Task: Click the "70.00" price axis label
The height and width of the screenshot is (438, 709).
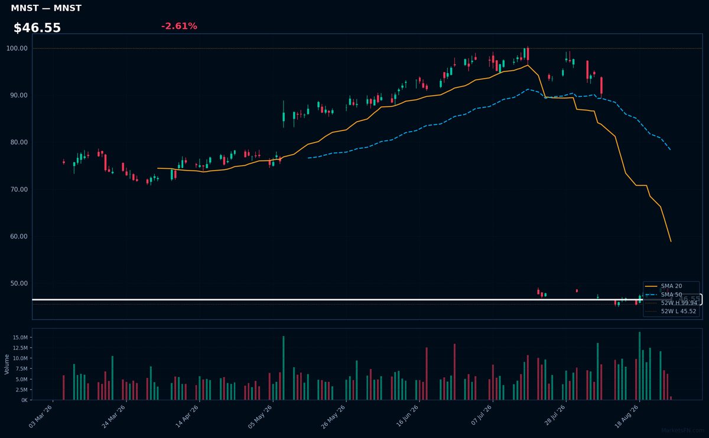Action: [19, 189]
